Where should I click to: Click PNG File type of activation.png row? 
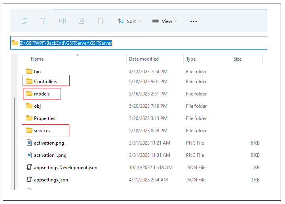click(195, 143)
